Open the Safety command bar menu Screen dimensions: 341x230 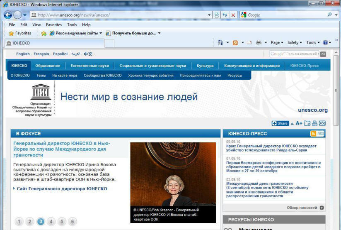(x=295, y=42)
